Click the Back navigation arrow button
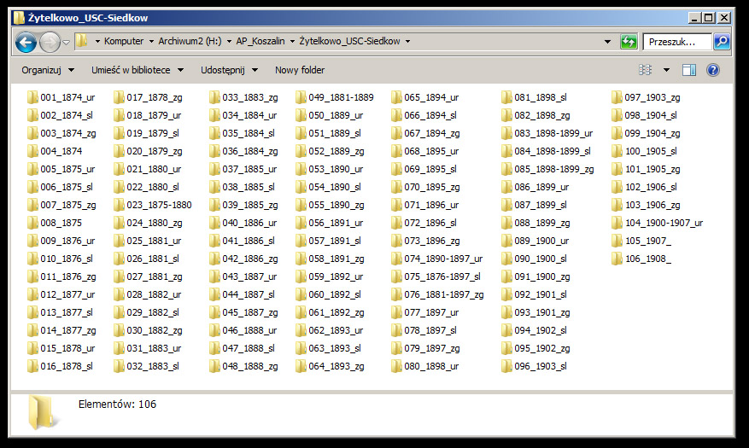Viewport: 749px width, 448px height. (26, 41)
